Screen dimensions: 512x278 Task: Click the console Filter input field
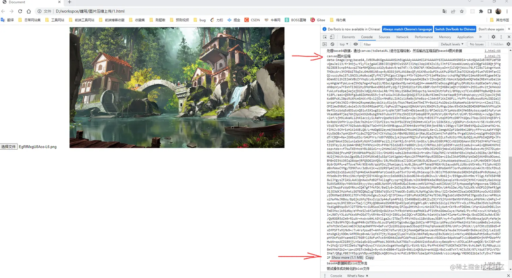[400, 44]
